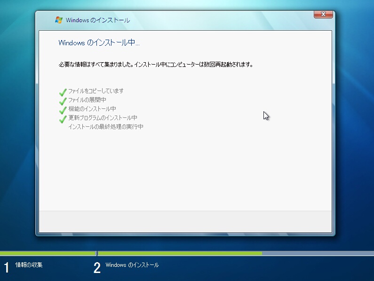The height and width of the screenshot is (281, 374).
Task: Click the bottom step label Windows のインストール
Action: [132, 265]
